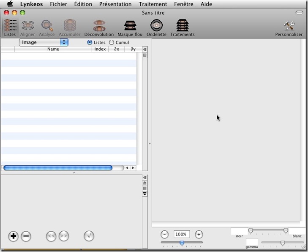308x252 pixels.
Task: Open the Ondelette tool
Action: click(156, 28)
